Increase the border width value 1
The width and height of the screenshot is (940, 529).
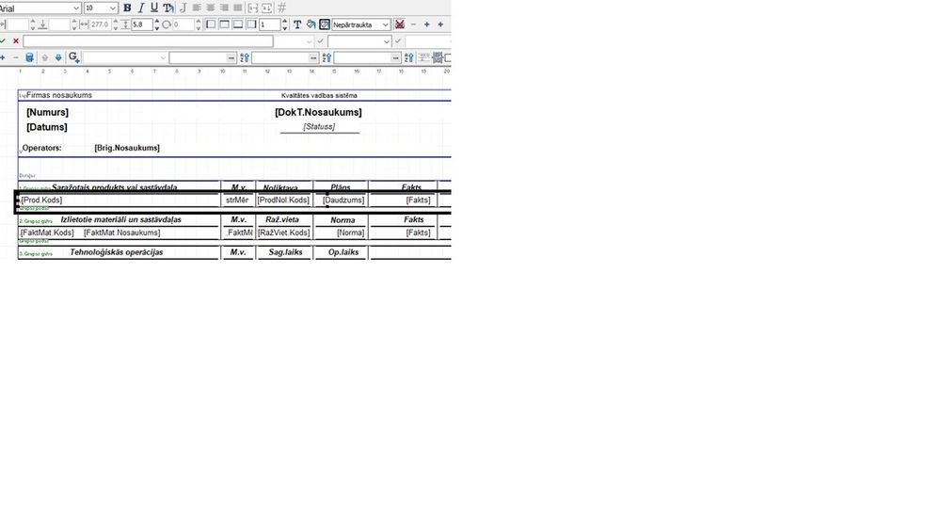285,22
